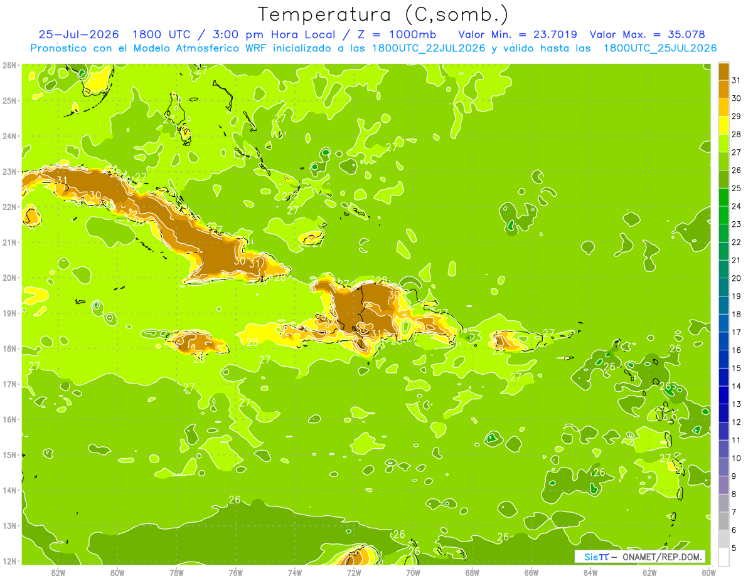Click the 22N latitude axis label

click(9, 207)
